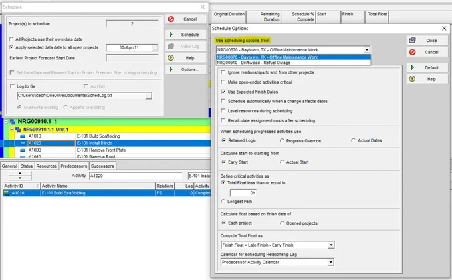The image size is (452, 280).
Task: Click the Activity Name column header in predecessors
Action: pyautogui.click(x=98, y=186)
